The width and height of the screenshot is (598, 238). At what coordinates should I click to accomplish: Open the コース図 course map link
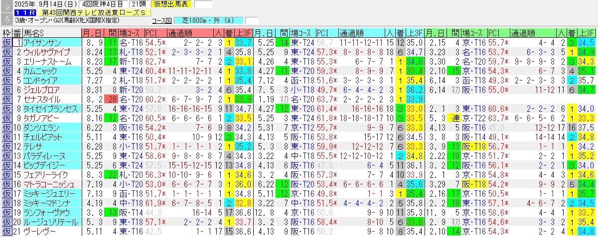click(x=161, y=21)
